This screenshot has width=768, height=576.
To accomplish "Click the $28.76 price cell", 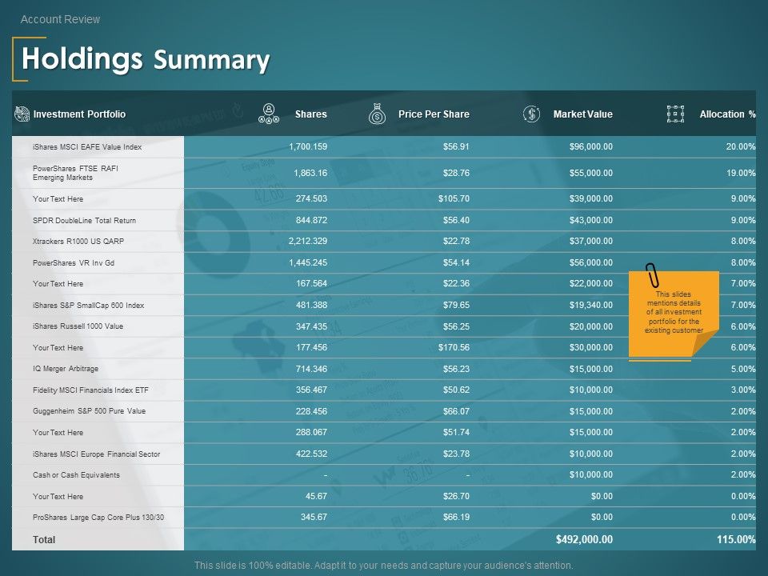I will (x=456, y=173).
